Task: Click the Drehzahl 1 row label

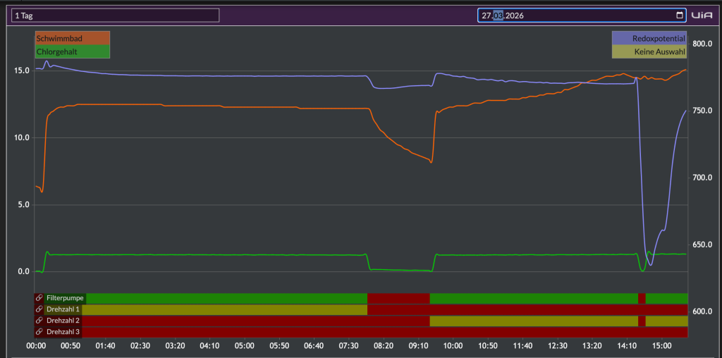Action: coord(63,309)
